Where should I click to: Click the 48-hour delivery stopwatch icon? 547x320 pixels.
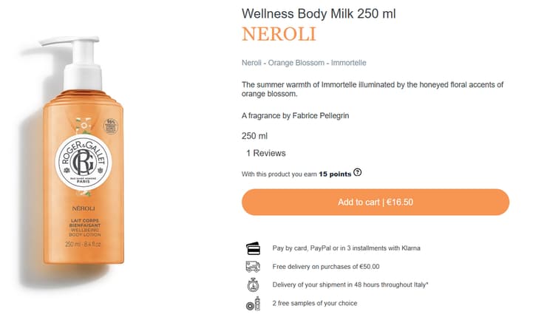(253, 285)
